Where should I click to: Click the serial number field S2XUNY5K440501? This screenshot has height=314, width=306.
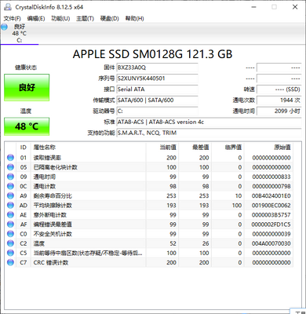point(157,78)
